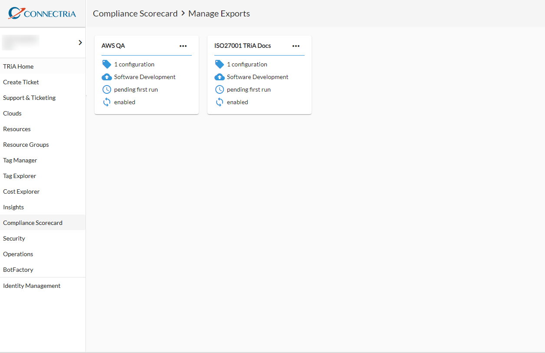The width and height of the screenshot is (545, 353).
Task: Click 'enabled' status on AWS QA card
Action: click(x=125, y=102)
